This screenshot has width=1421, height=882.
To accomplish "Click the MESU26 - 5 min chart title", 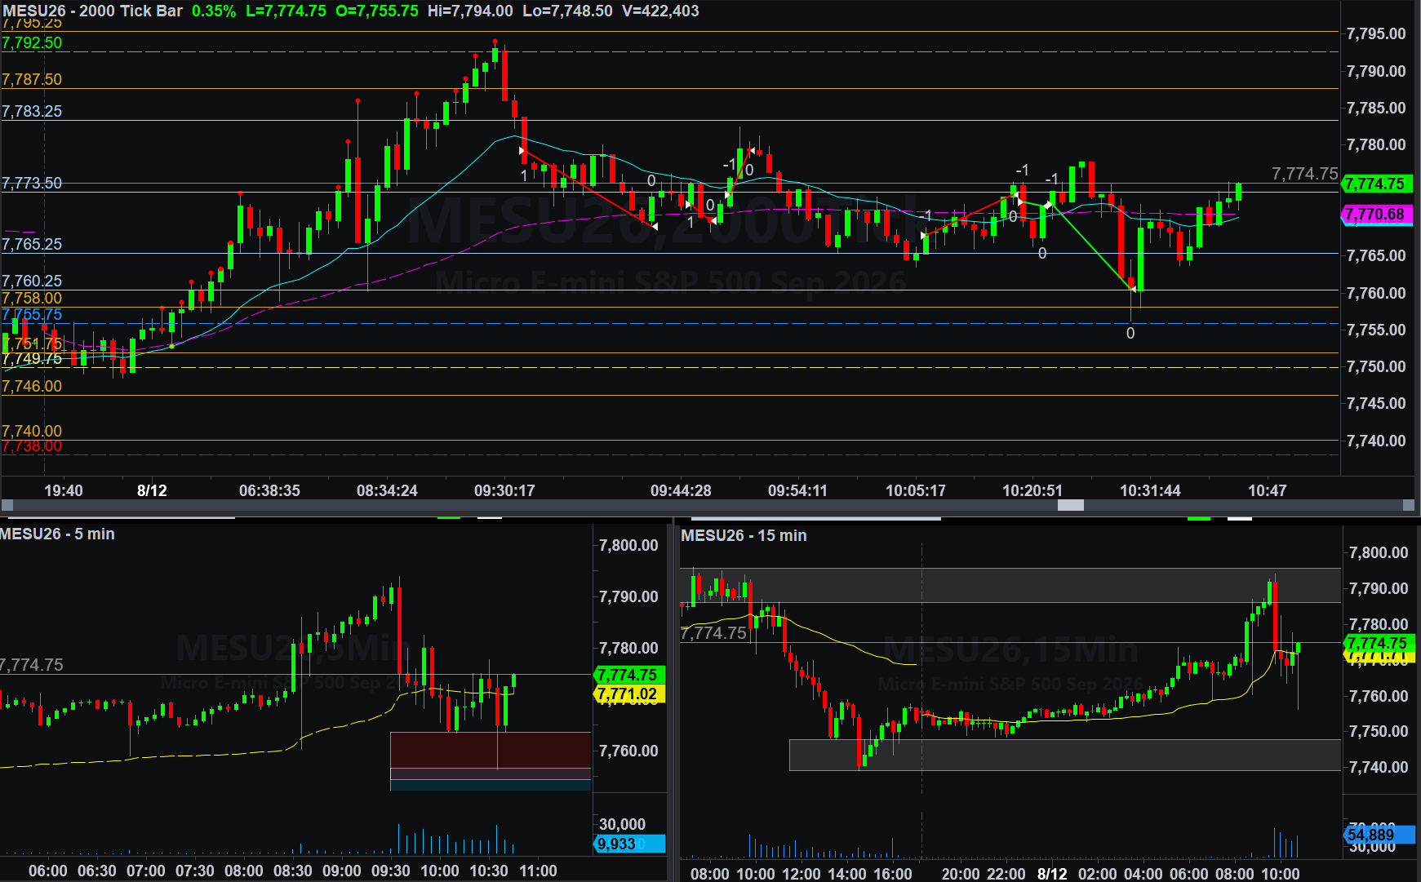I will [x=57, y=534].
